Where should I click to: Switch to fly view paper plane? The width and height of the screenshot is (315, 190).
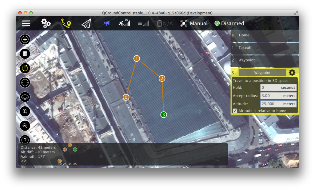[x=86, y=23]
